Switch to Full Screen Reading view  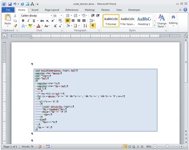click(x=130, y=146)
